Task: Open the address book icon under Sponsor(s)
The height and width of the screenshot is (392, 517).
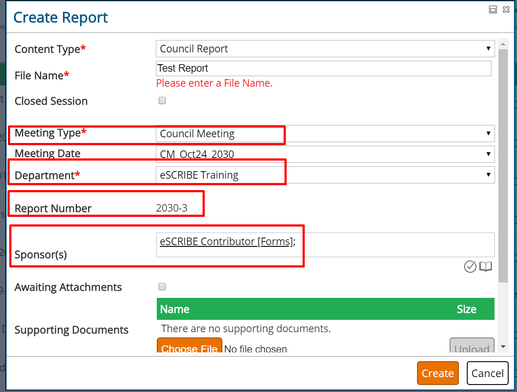Action: coord(486,267)
